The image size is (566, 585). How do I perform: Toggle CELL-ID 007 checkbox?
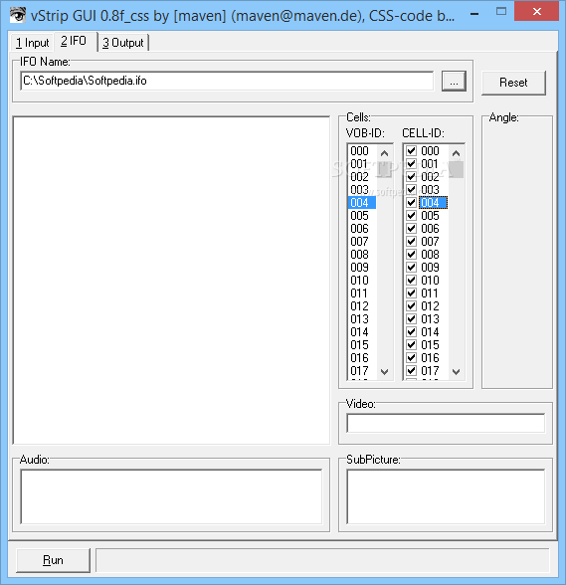click(411, 242)
